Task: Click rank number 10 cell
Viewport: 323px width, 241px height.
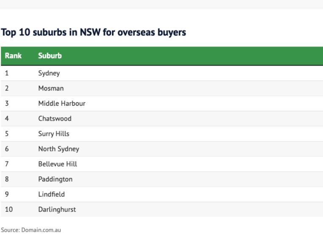Action: point(8,209)
